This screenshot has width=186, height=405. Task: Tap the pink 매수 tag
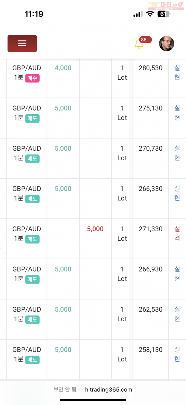pos(33,78)
